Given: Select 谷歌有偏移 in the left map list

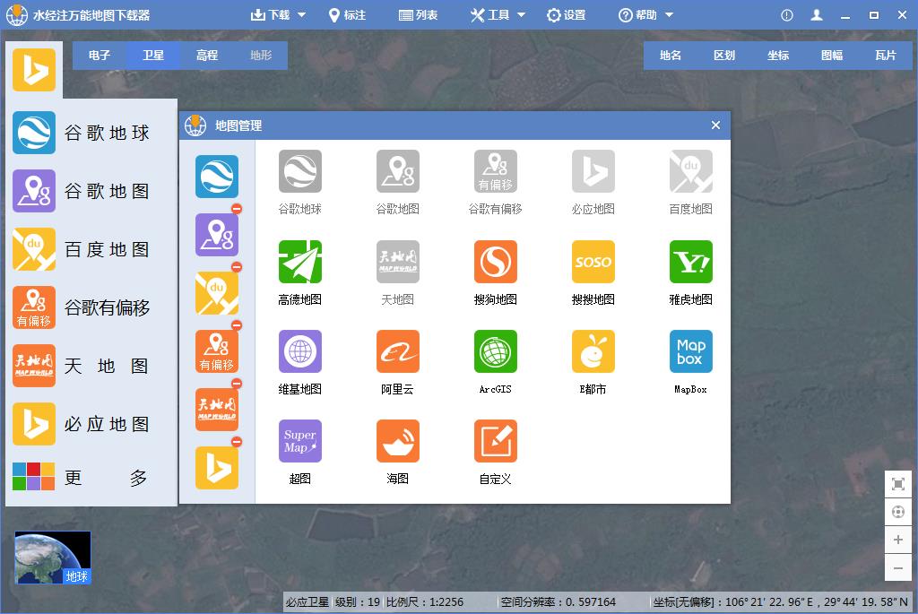Looking at the screenshot, I should coord(82,307).
